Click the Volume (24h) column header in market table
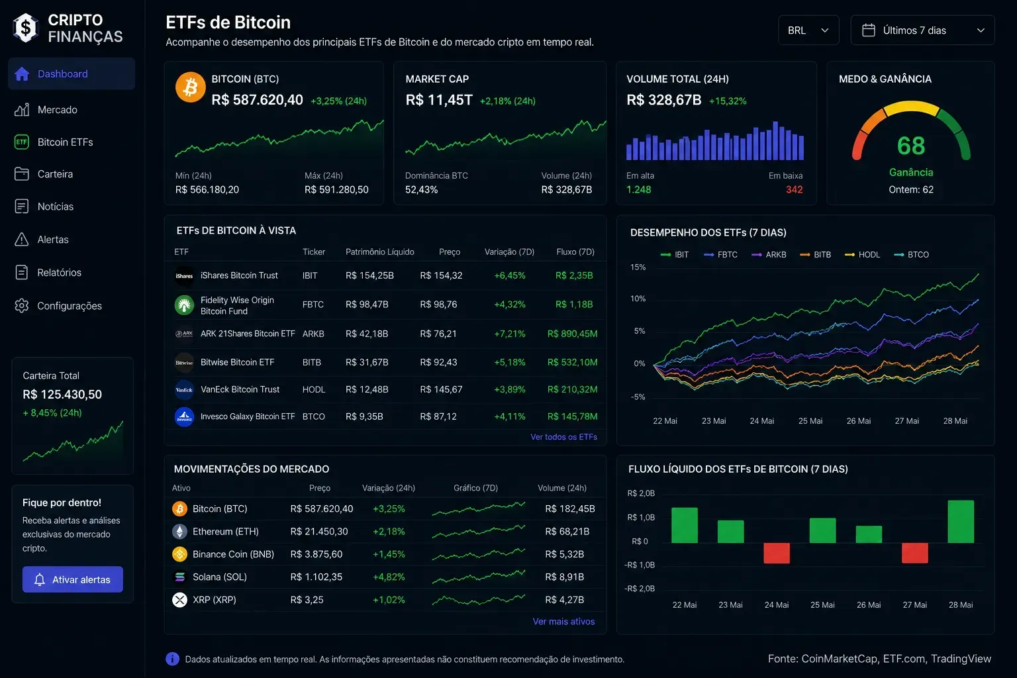Image resolution: width=1017 pixels, height=678 pixels. (x=562, y=488)
